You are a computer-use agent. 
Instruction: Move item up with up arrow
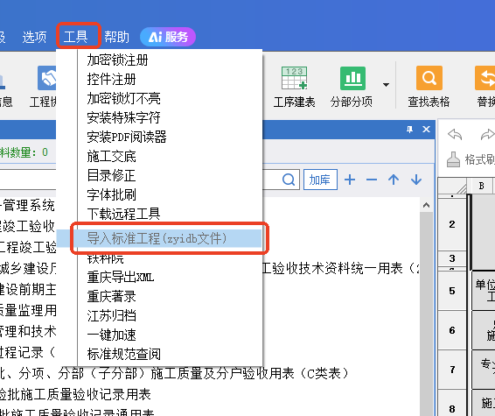[x=394, y=180]
